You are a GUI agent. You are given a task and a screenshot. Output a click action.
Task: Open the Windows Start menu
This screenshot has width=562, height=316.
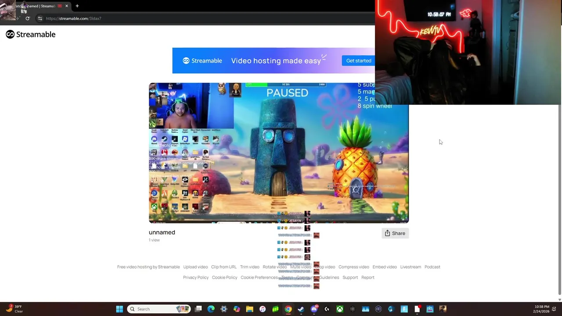[x=119, y=309]
